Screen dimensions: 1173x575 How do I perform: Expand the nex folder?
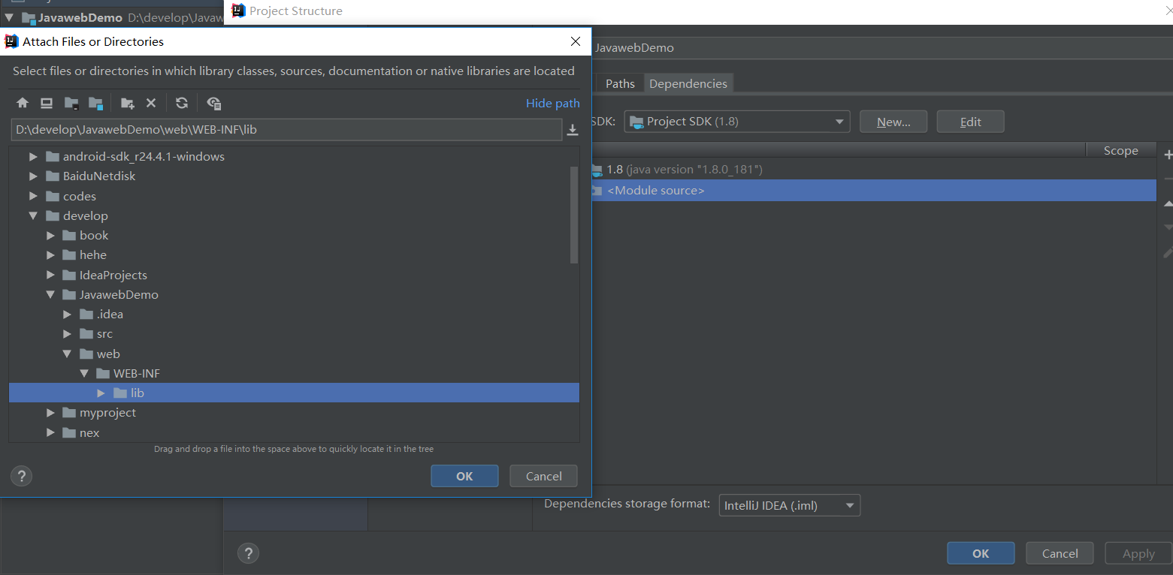[50, 433]
